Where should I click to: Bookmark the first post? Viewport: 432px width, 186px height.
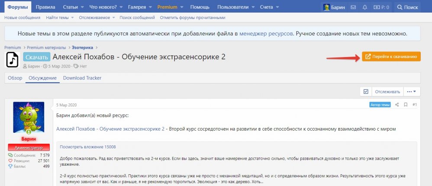tap(406, 105)
